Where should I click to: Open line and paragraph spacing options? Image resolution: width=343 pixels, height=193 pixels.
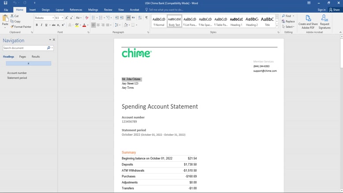(117, 25)
